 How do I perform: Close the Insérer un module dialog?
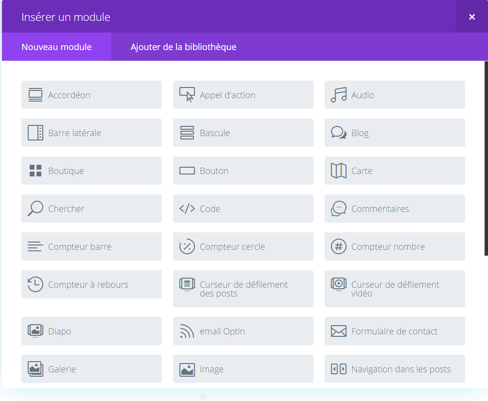[x=472, y=17]
